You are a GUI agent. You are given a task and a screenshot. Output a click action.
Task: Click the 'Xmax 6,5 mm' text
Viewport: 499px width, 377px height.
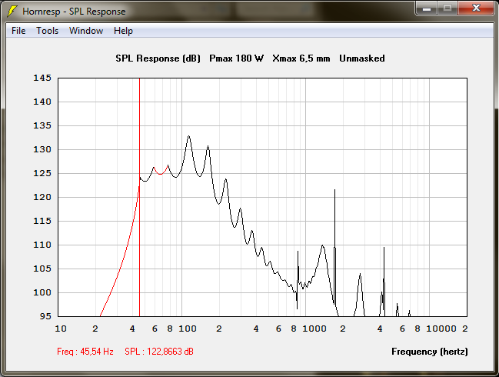point(301,58)
